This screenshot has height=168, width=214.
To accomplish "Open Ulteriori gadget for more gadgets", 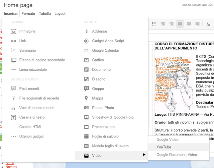I will pos(31,136).
